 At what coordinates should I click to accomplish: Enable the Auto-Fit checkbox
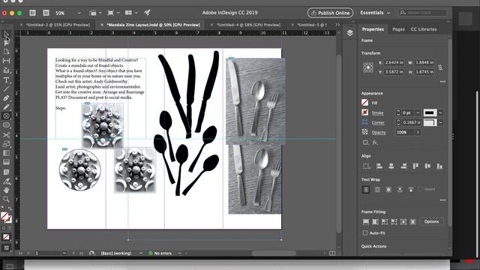(365, 233)
